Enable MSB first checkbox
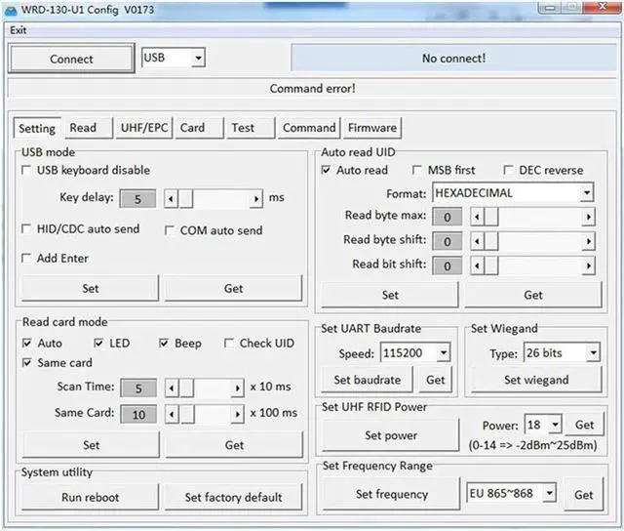The width and height of the screenshot is (624, 531). (418, 170)
